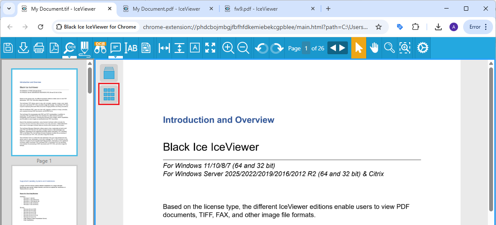Screen dimensions: 496x225
Task: Open the dropdown arrow under OCR magnifier
Action: (x=70, y=57)
